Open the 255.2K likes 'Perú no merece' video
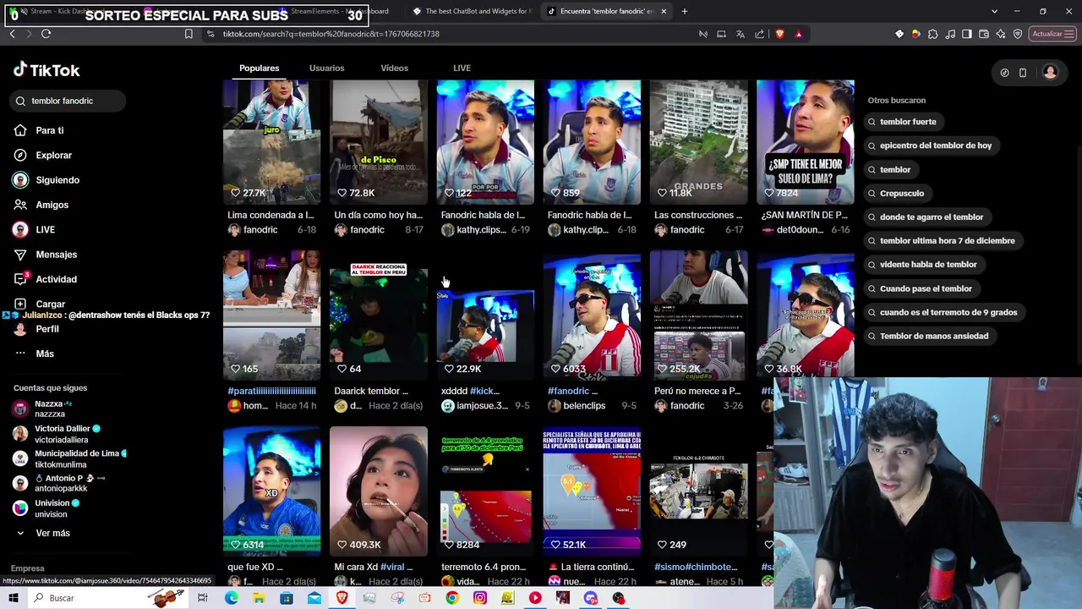Image resolution: width=1082 pixels, height=609 pixels. click(698, 315)
